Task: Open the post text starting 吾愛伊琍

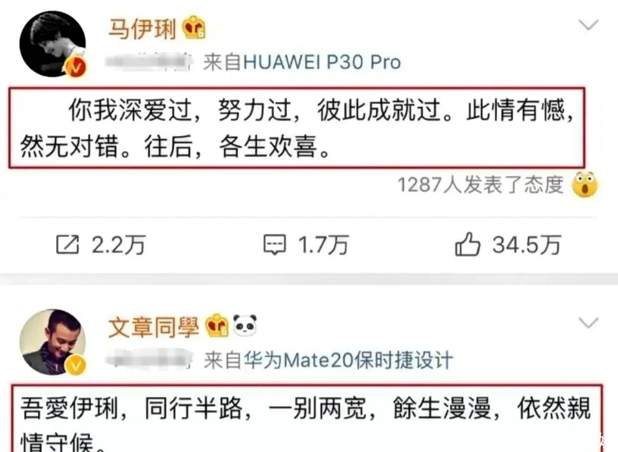Action: (x=306, y=418)
